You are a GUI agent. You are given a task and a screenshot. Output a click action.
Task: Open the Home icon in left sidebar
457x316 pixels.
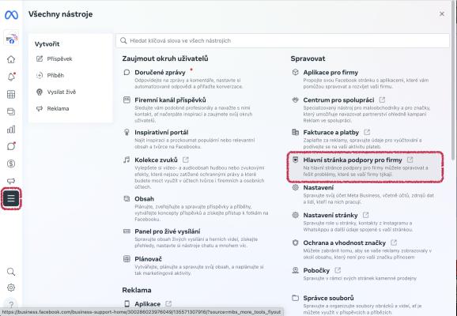pyautogui.click(x=11, y=59)
